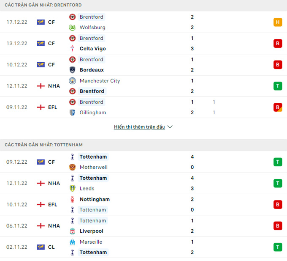Click the Gillingham club crest icon
This screenshot has height=261, width=287.
pos(73,113)
